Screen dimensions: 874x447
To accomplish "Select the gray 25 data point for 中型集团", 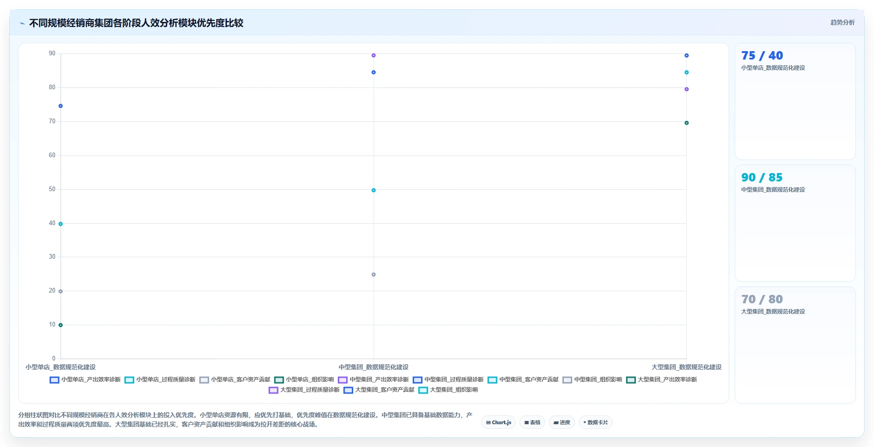I will click(x=374, y=274).
